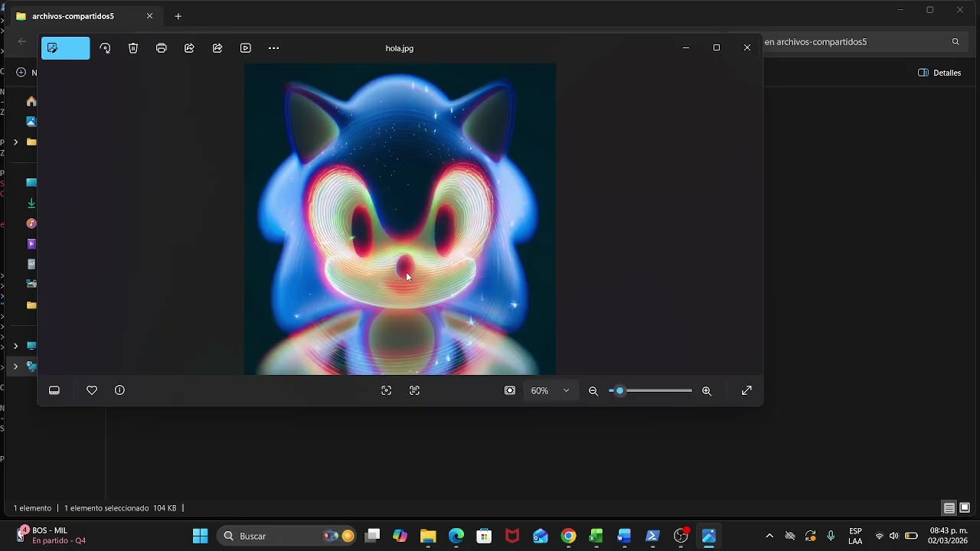Viewport: 980px width, 551px height.
Task: Open the 60% zoom level dropdown
Action: pyautogui.click(x=550, y=390)
